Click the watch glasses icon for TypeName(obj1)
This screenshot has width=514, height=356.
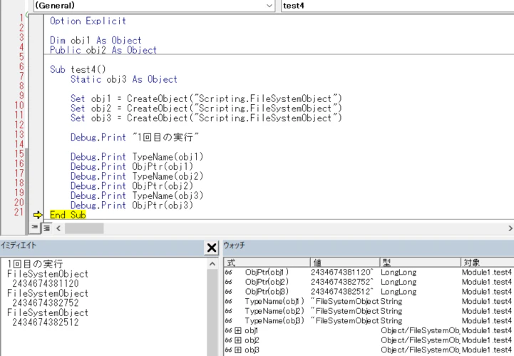[x=228, y=302]
